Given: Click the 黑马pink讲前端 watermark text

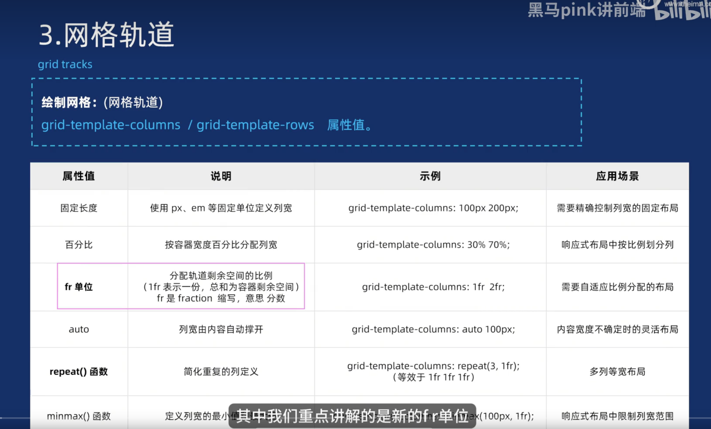Looking at the screenshot, I should click(x=587, y=10).
